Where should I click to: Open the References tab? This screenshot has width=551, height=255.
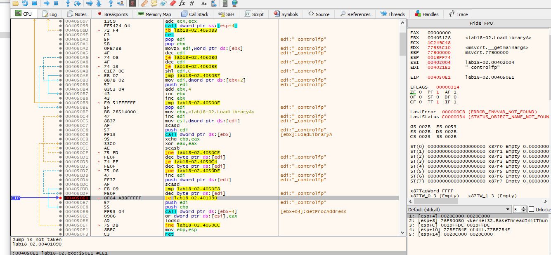click(x=355, y=14)
